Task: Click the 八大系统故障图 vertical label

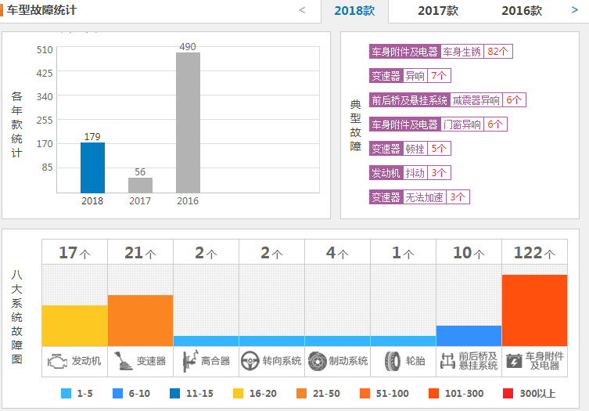Action: [x=16, y=316]
